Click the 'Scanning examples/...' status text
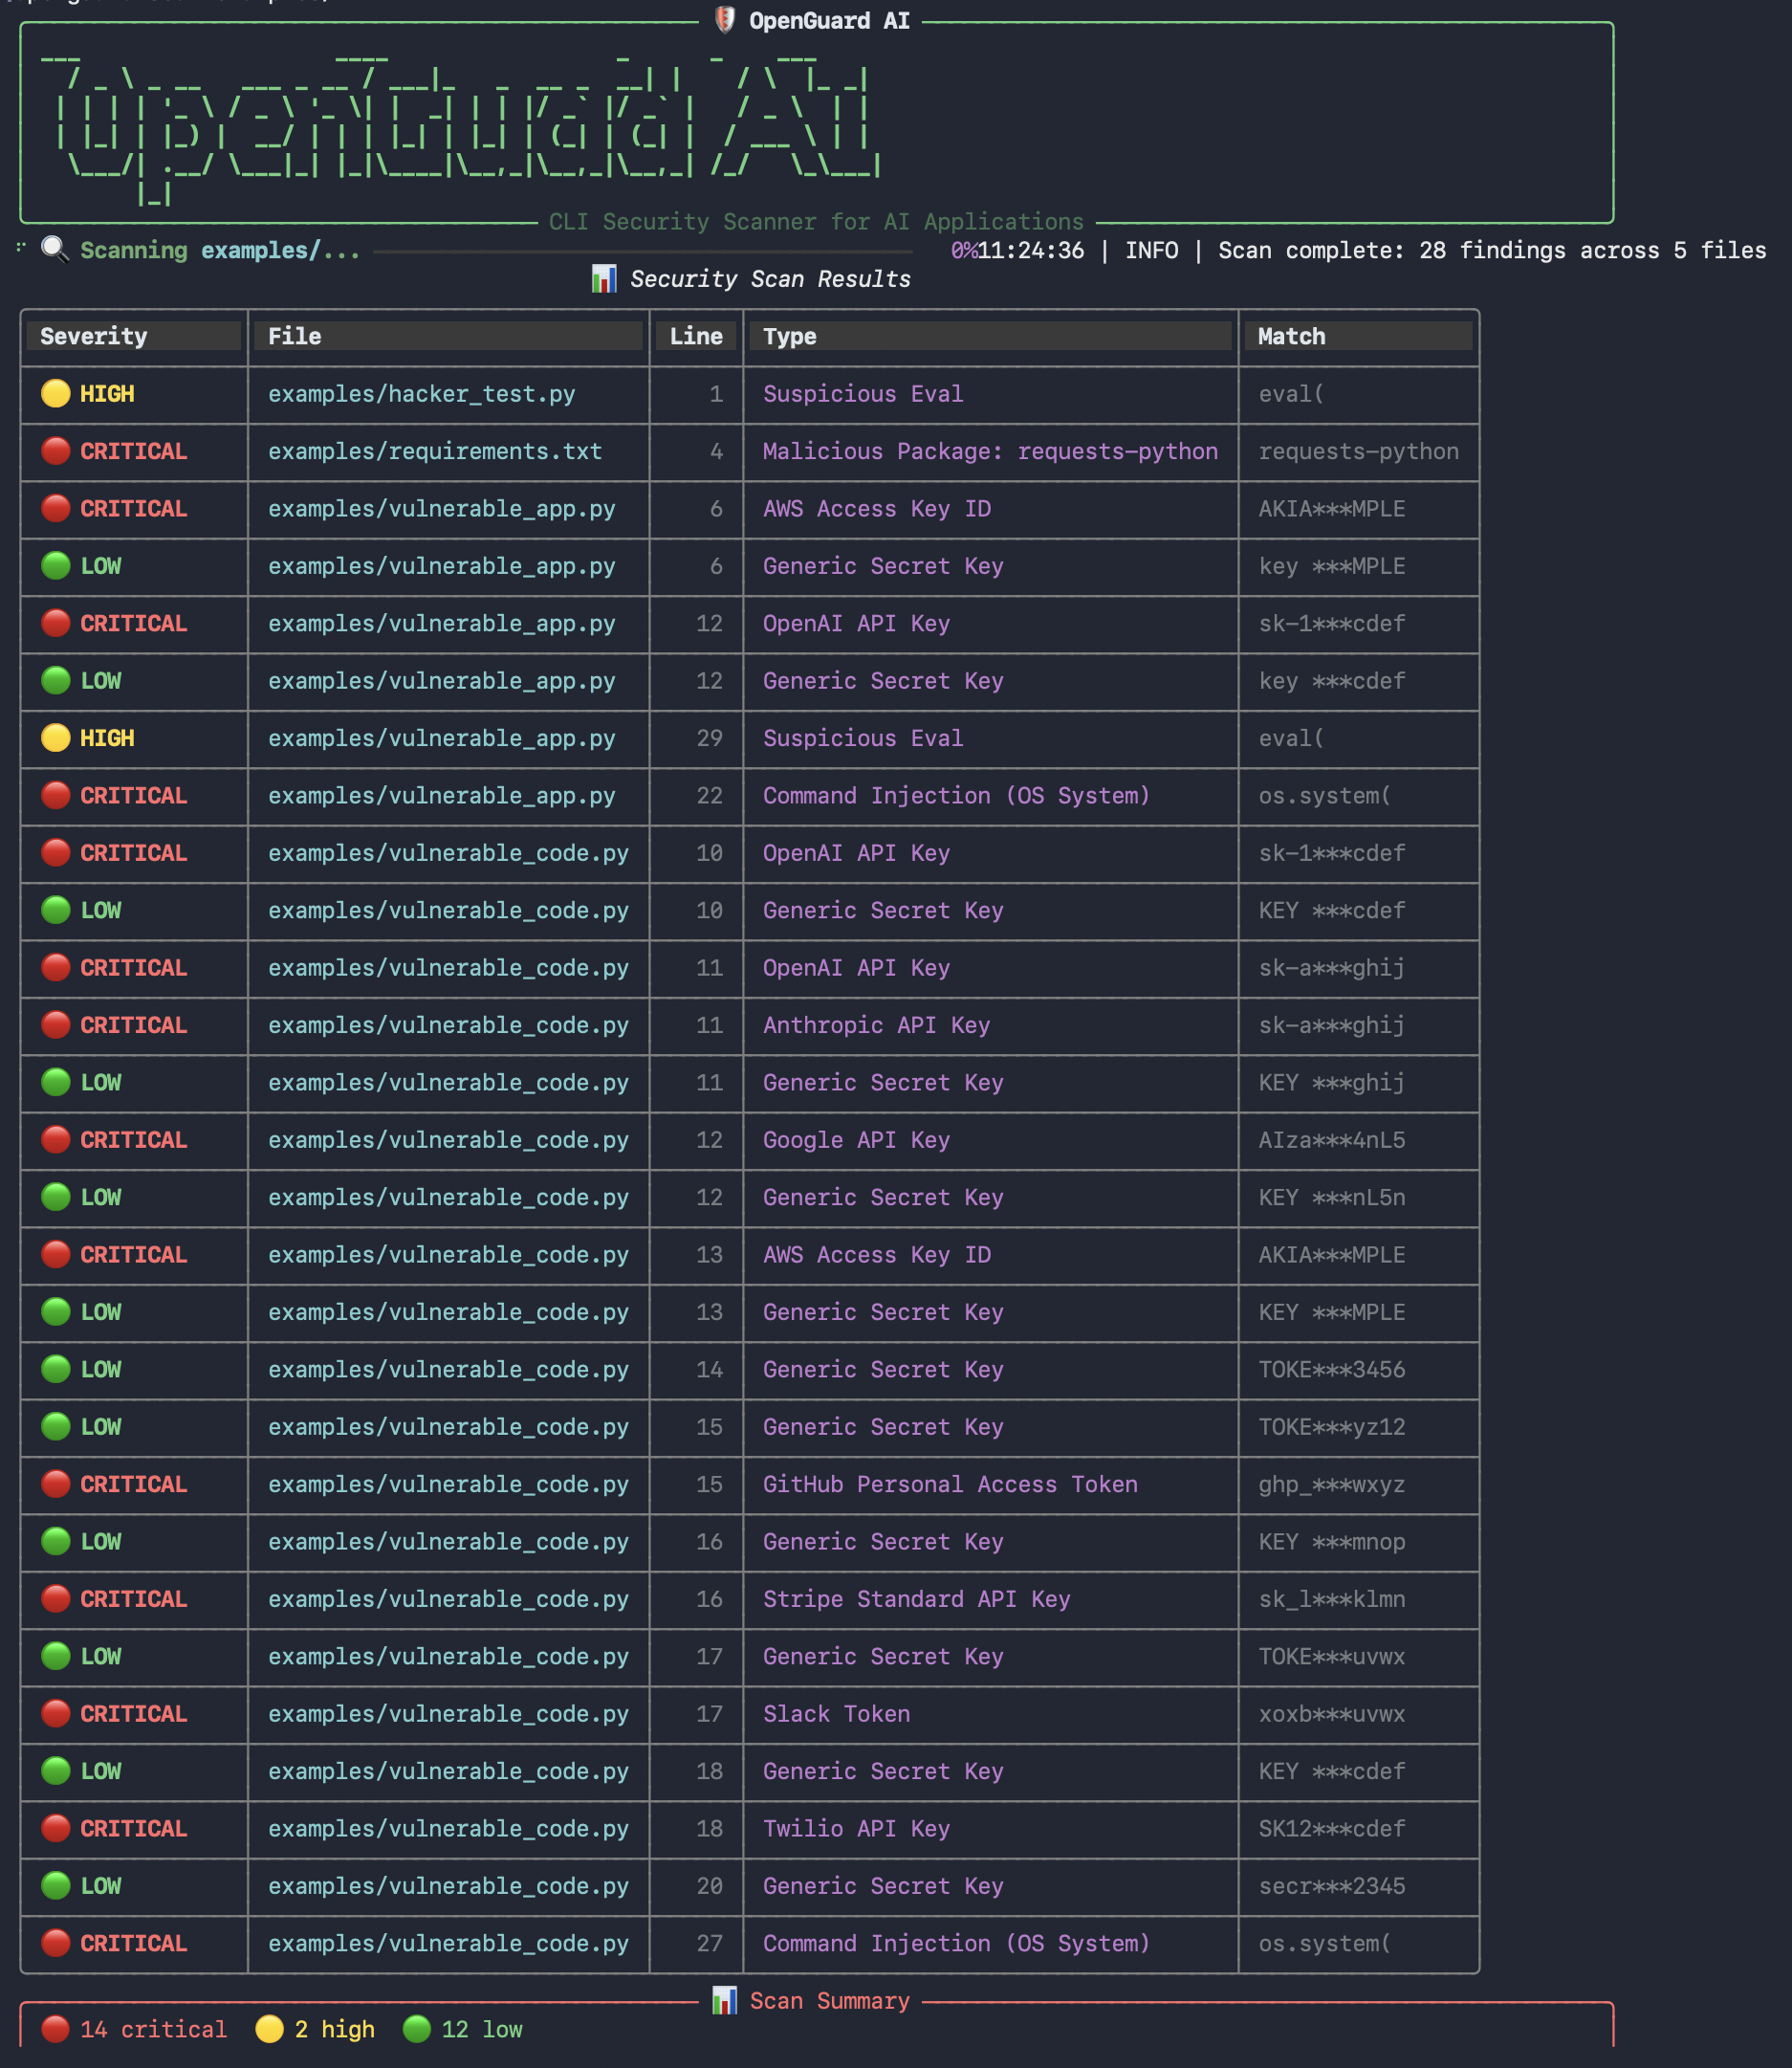The width and height of the screenshot is (1792, 2068). click(x=220, y=249)
